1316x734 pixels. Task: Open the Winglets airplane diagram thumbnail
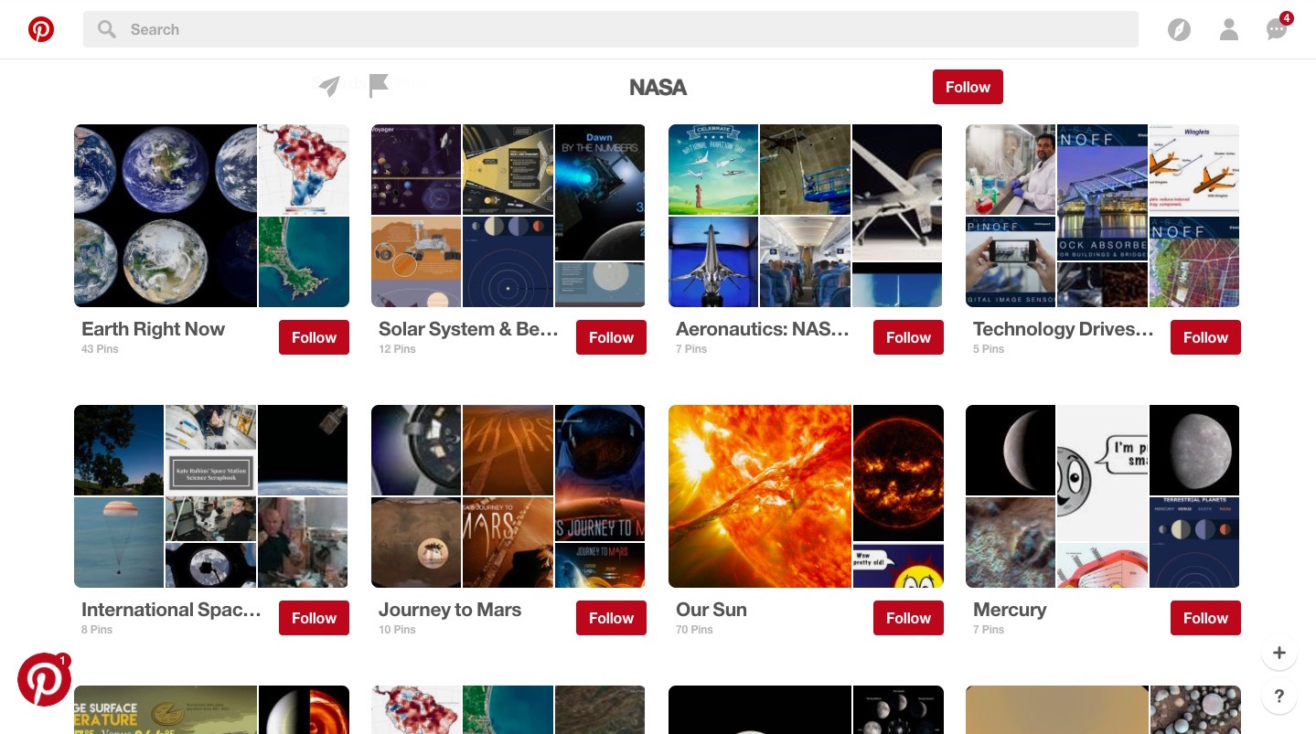click(x=1194, y=169)
